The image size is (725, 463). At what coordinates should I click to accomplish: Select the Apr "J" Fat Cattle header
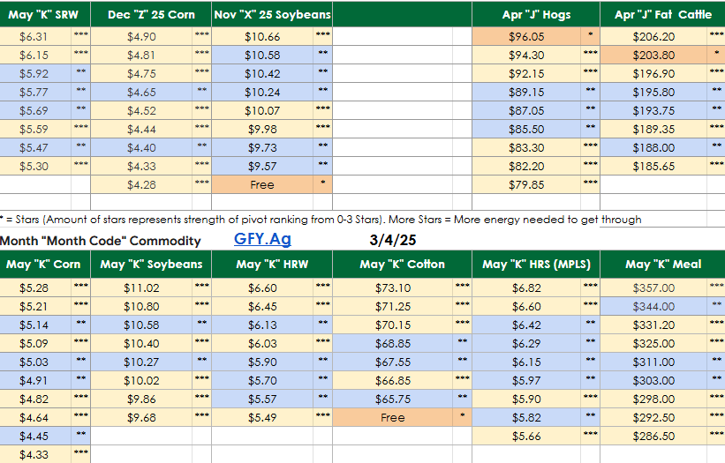[663, 15]
